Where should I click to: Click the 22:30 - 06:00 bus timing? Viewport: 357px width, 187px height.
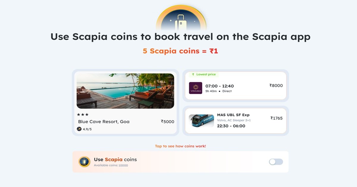(231, 126)
